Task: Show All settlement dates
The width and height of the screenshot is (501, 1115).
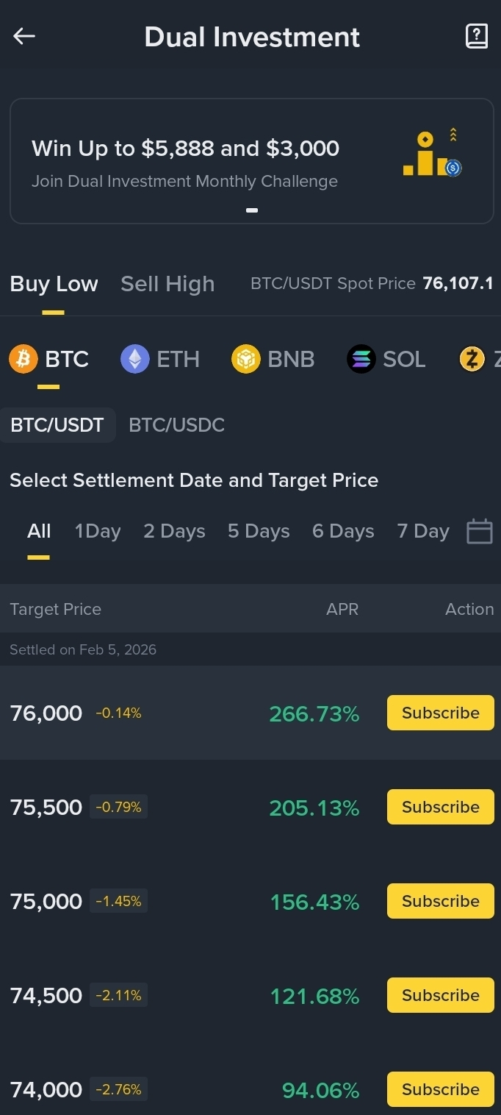Action: [39, 531]
